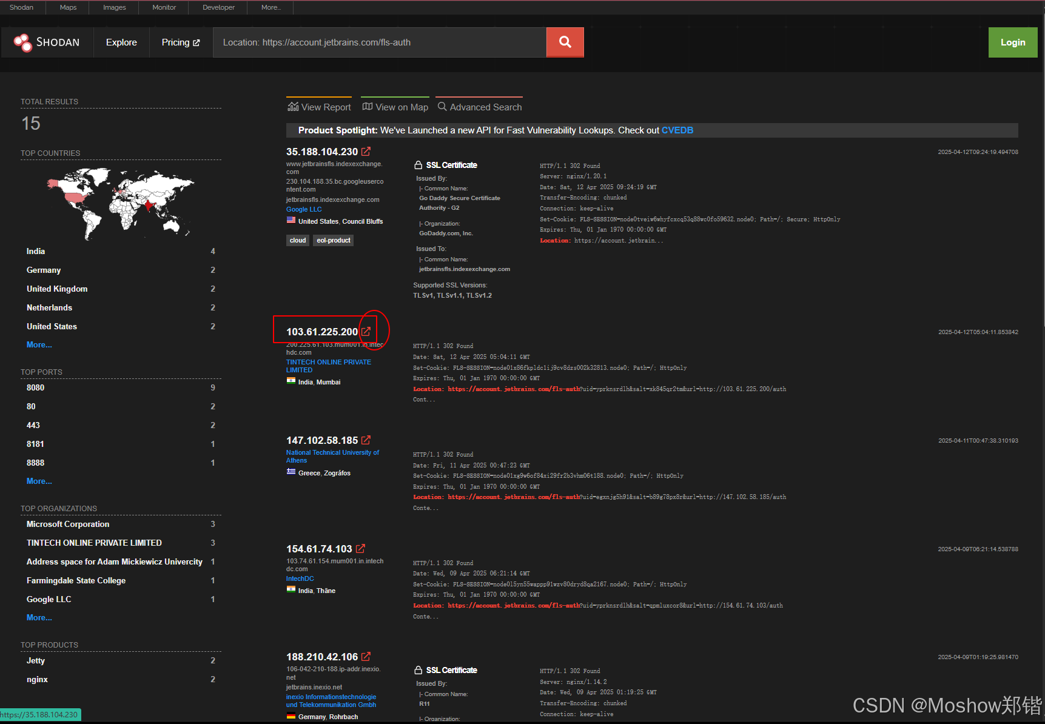
Task: Open the Maps top menu item
Action: click(69, 7)
